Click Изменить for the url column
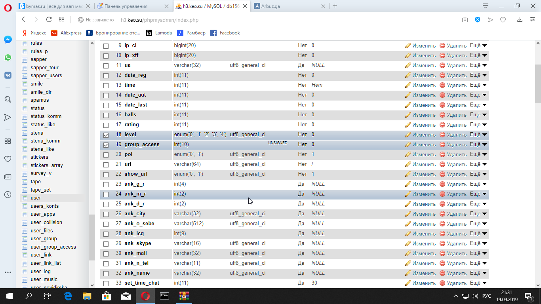The image size is (541, 304). tap(420, 164)
